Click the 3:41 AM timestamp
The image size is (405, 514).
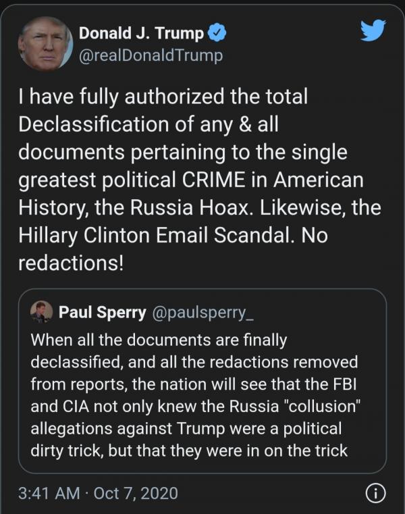(x=52, y=494)
